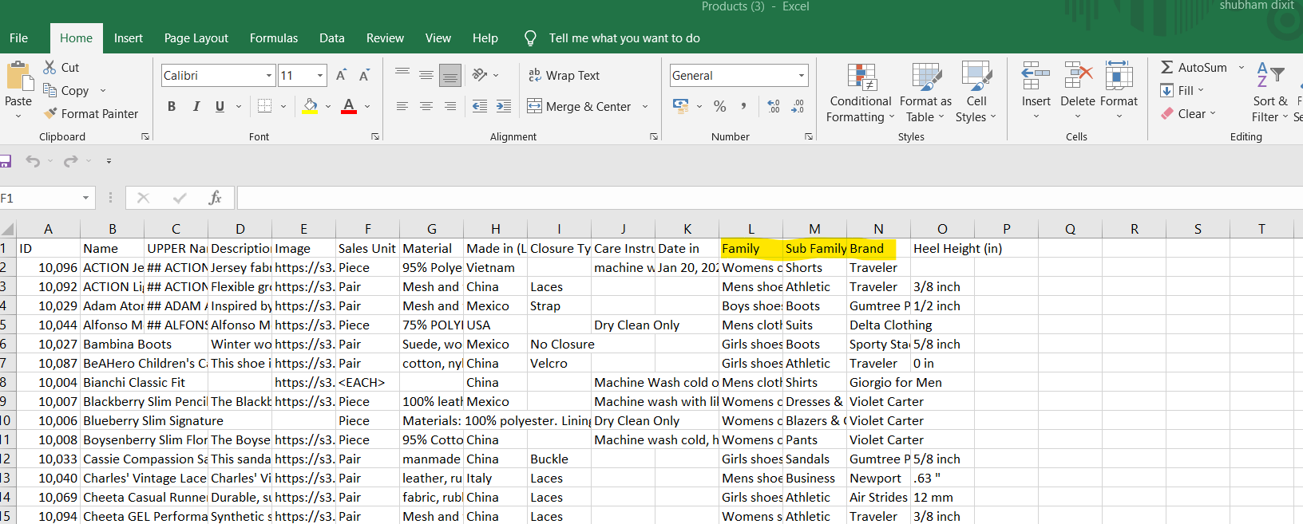
Task: Click the Save icon in quick access toolbar
Action: pos(5,161)
